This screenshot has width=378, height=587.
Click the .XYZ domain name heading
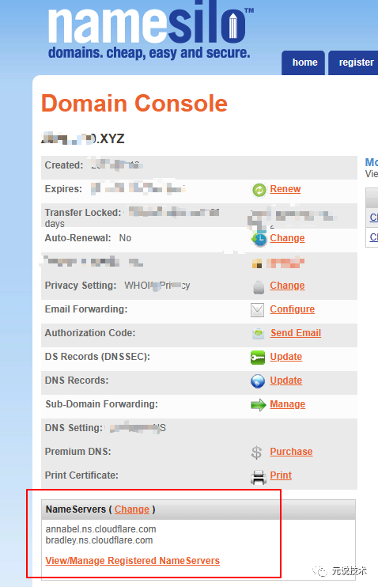(83, 139)
